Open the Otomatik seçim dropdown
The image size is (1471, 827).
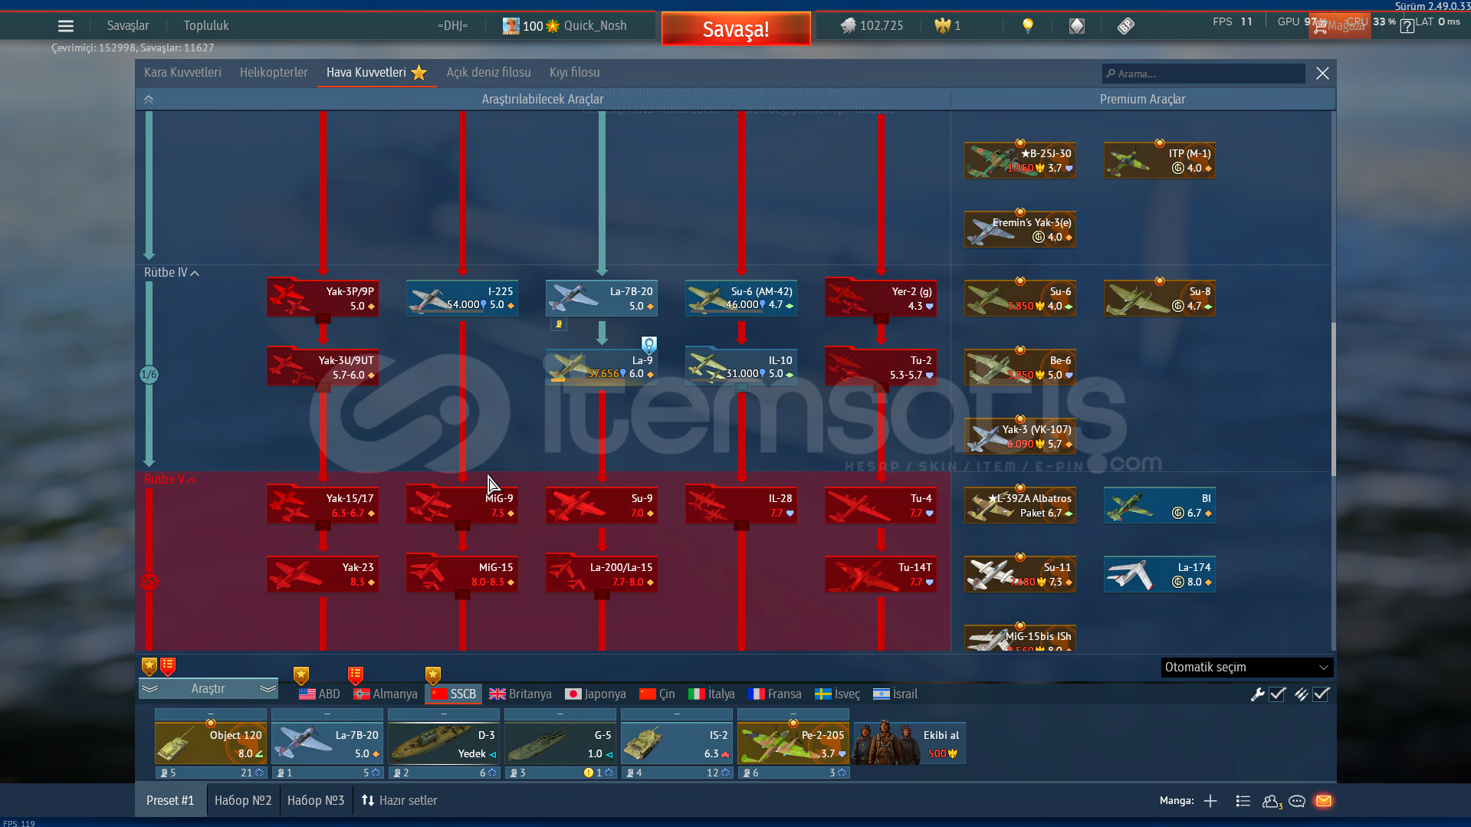tap(1247, 668)
